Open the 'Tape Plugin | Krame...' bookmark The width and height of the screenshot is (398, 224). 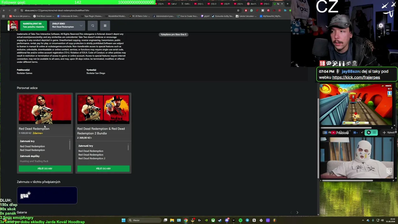pyautogui.click(x=91, y=16)
